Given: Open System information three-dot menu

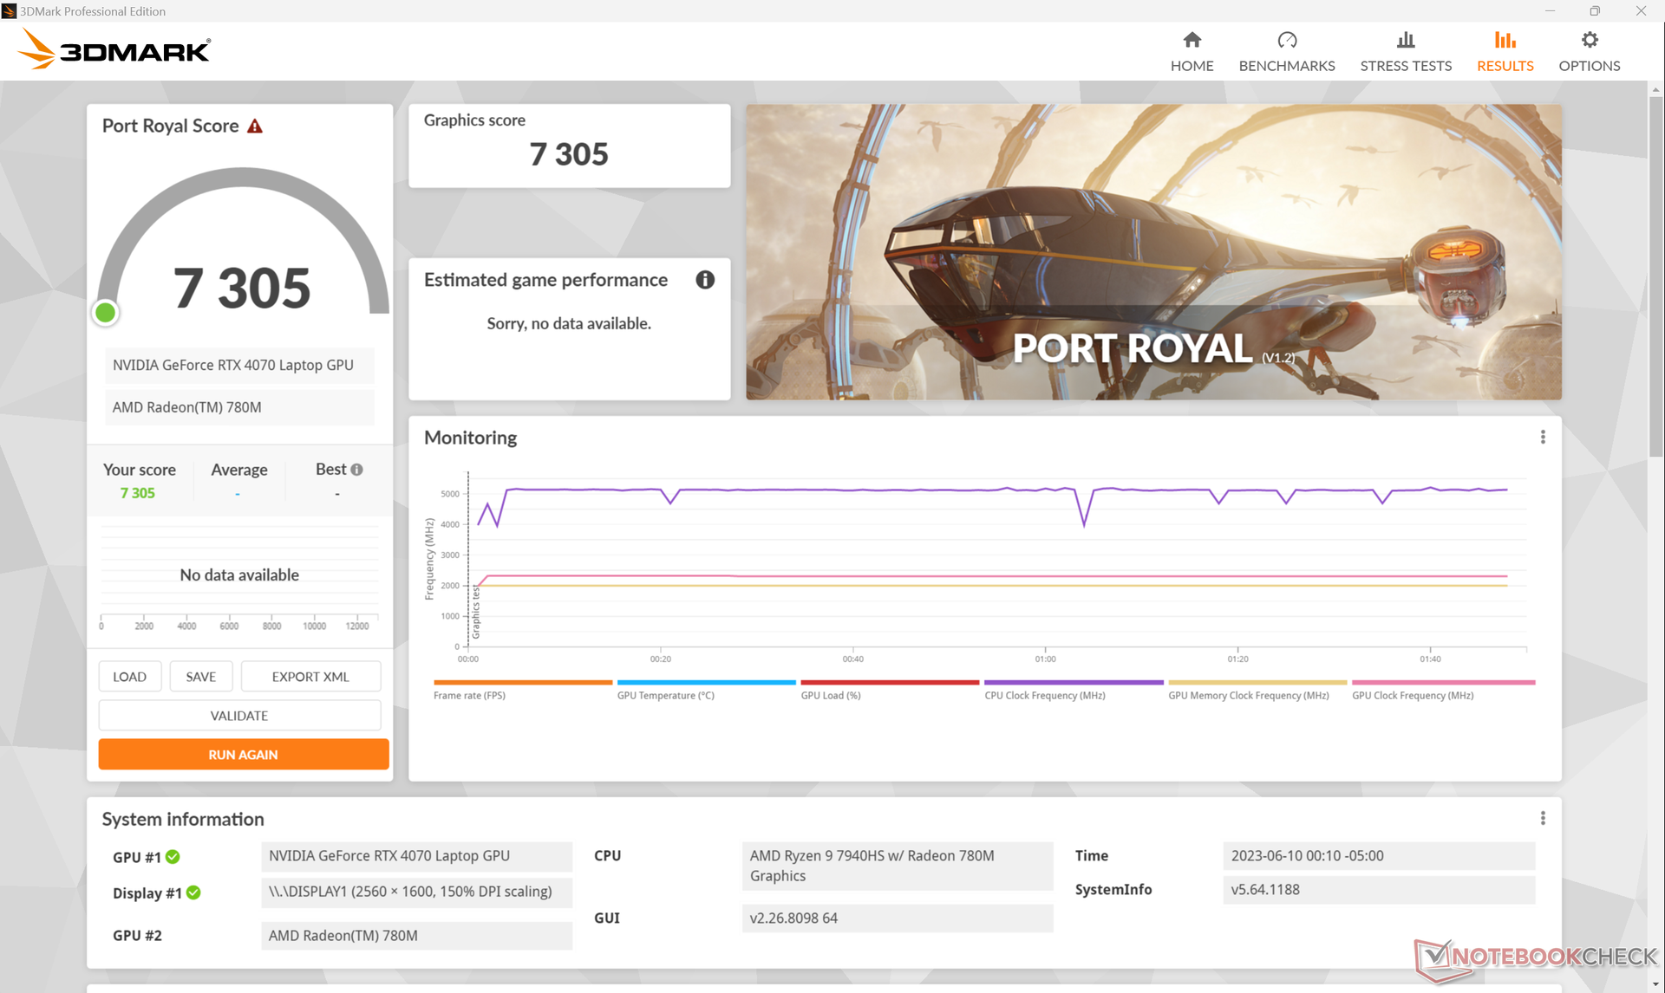Looking at the screenshot, I should (1542, 819).
